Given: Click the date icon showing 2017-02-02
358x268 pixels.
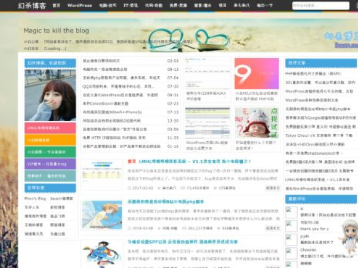Looking at the screenshot, I should [x=129, y=188].
